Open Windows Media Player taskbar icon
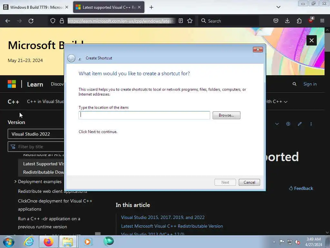The image size is (330, 248). pos(88,242)
